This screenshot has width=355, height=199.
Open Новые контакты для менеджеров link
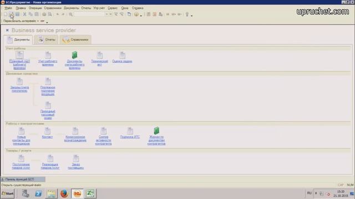pyautogui.click(x=21, y=140)
